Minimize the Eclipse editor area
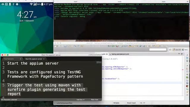The height and width of the screenshot is (107, 190). point(179,53)
